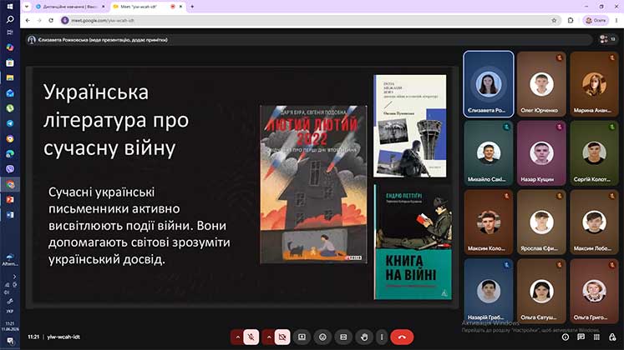Click the Книга на війні book cover

pyautogui.click(x=413, y=242)
